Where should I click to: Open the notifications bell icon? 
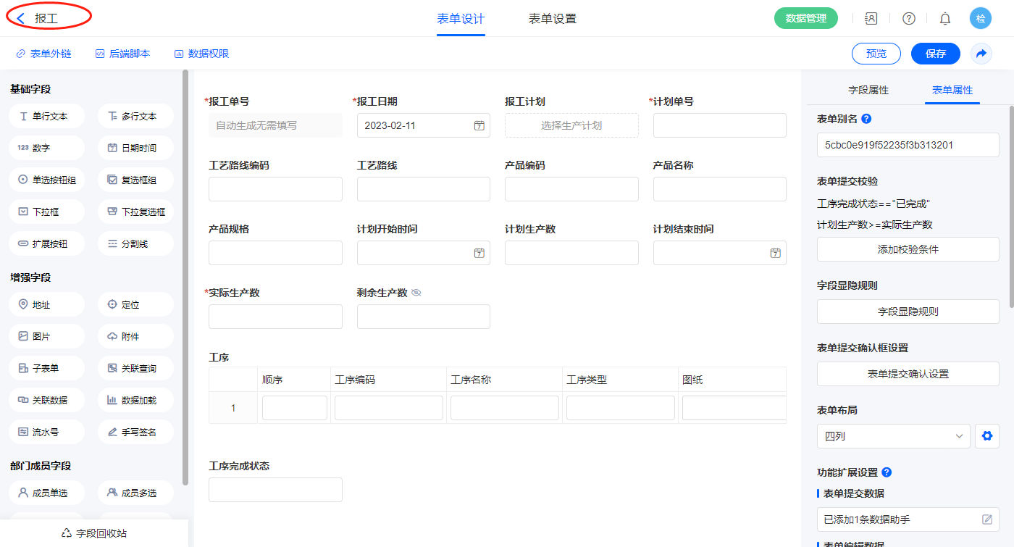pyautogui.click(x=944, y=18)
